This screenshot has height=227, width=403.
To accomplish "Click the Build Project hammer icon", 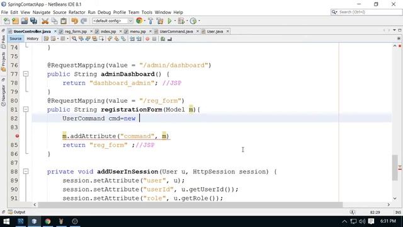I will (x=150, y=21).
